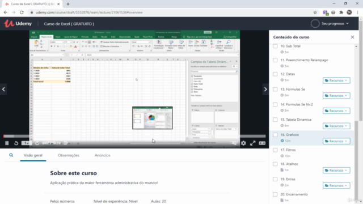Open lecture 17. Filtros
Screen dimensions: 363x204
[288, 150]
